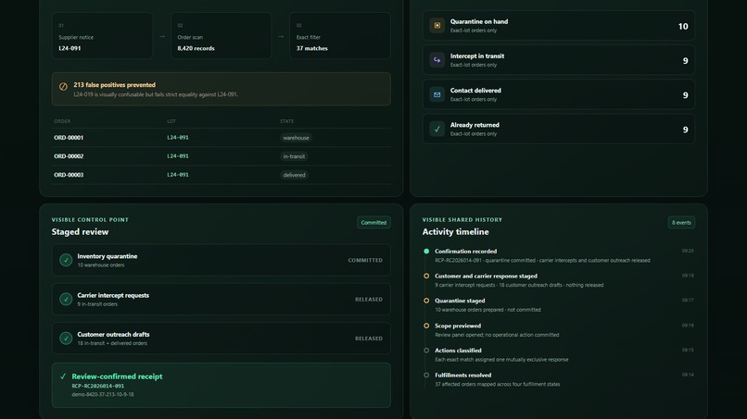
Task: Click the Customer outreach drafts check circle
Action: click(x=66, y=339)
